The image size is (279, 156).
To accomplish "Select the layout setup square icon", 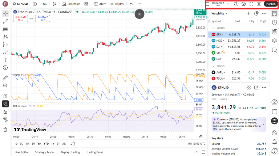I will click(x=207, y=4).
